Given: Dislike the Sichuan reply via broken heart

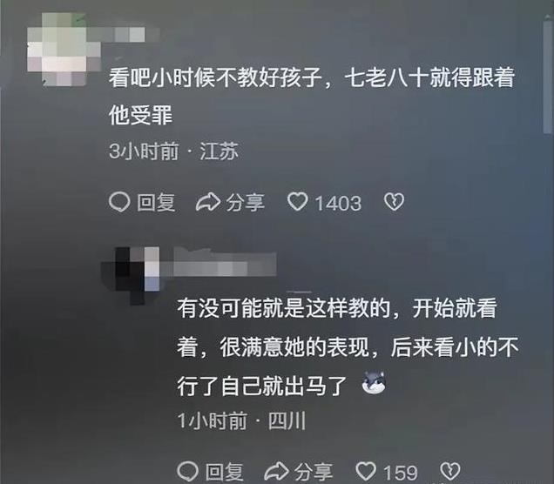Looking at the screenshot, I should coord(450,471).
